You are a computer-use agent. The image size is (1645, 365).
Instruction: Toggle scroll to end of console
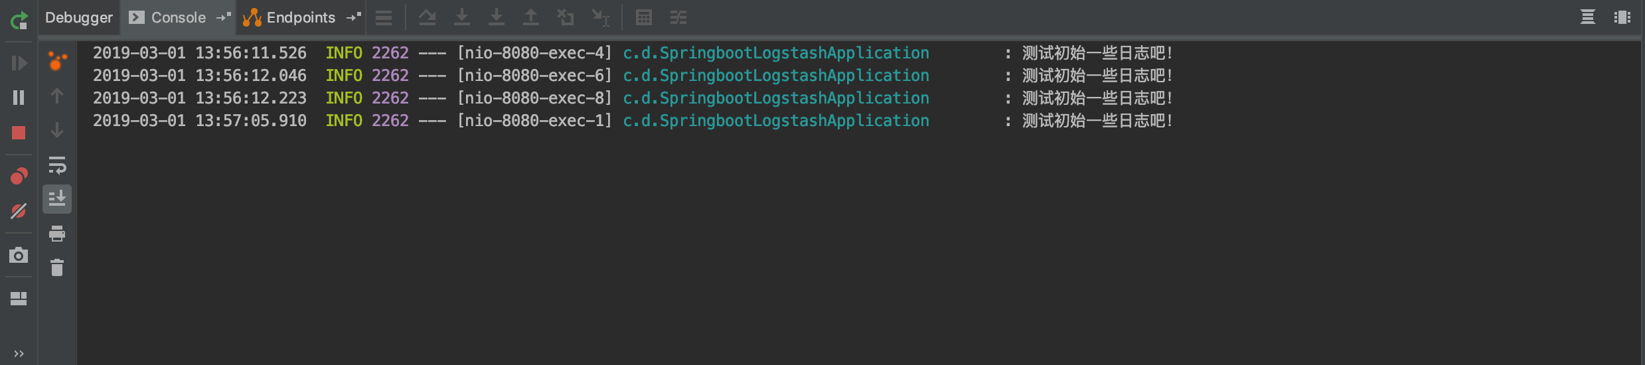click(57, 198)
